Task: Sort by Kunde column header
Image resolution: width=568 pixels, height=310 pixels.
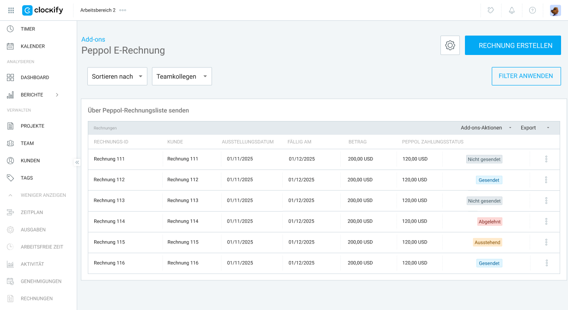Action: coord(175,142)
